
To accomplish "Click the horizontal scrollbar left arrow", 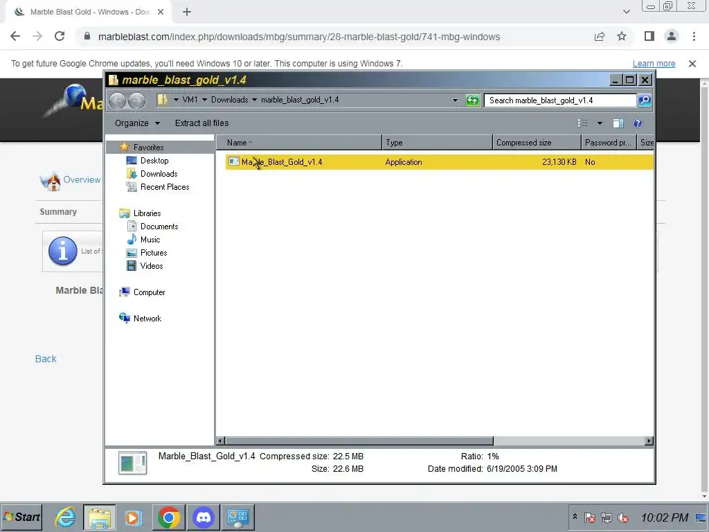I will tap(220, 441).
